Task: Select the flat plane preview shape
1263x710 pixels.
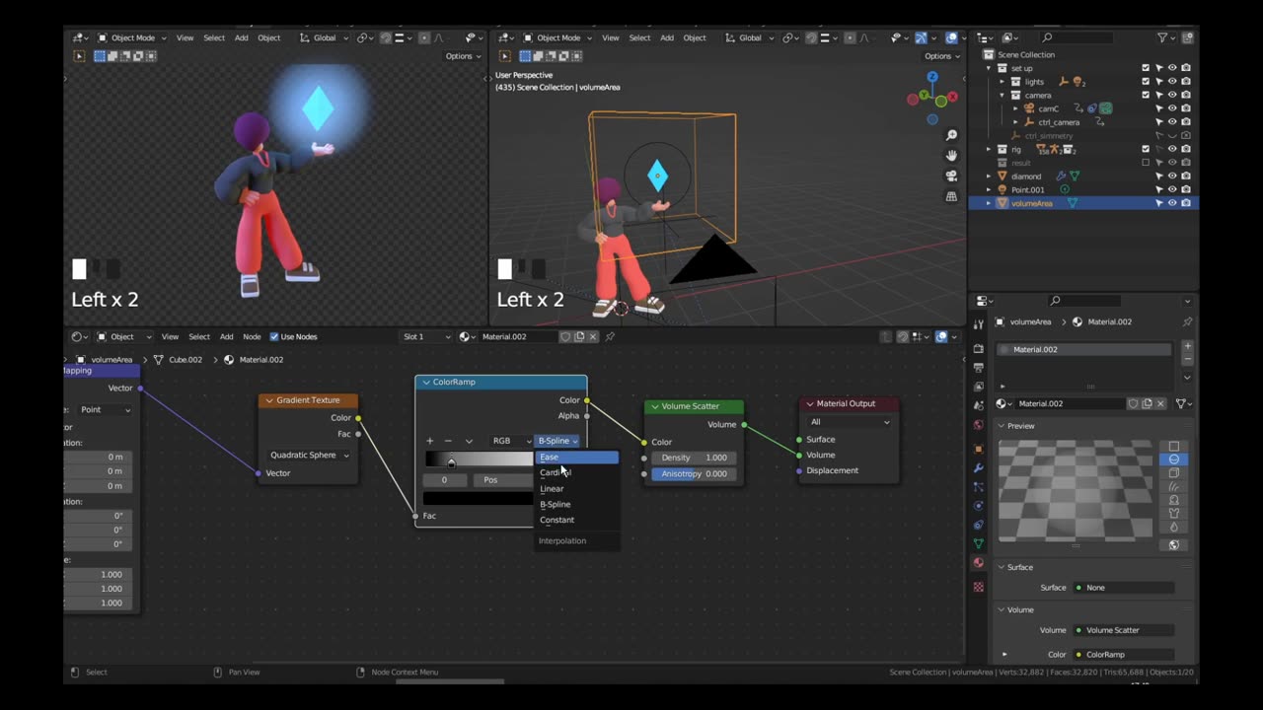Action: click(x=1173, y=447)
